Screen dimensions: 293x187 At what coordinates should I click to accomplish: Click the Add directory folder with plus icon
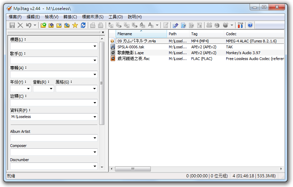51,25
